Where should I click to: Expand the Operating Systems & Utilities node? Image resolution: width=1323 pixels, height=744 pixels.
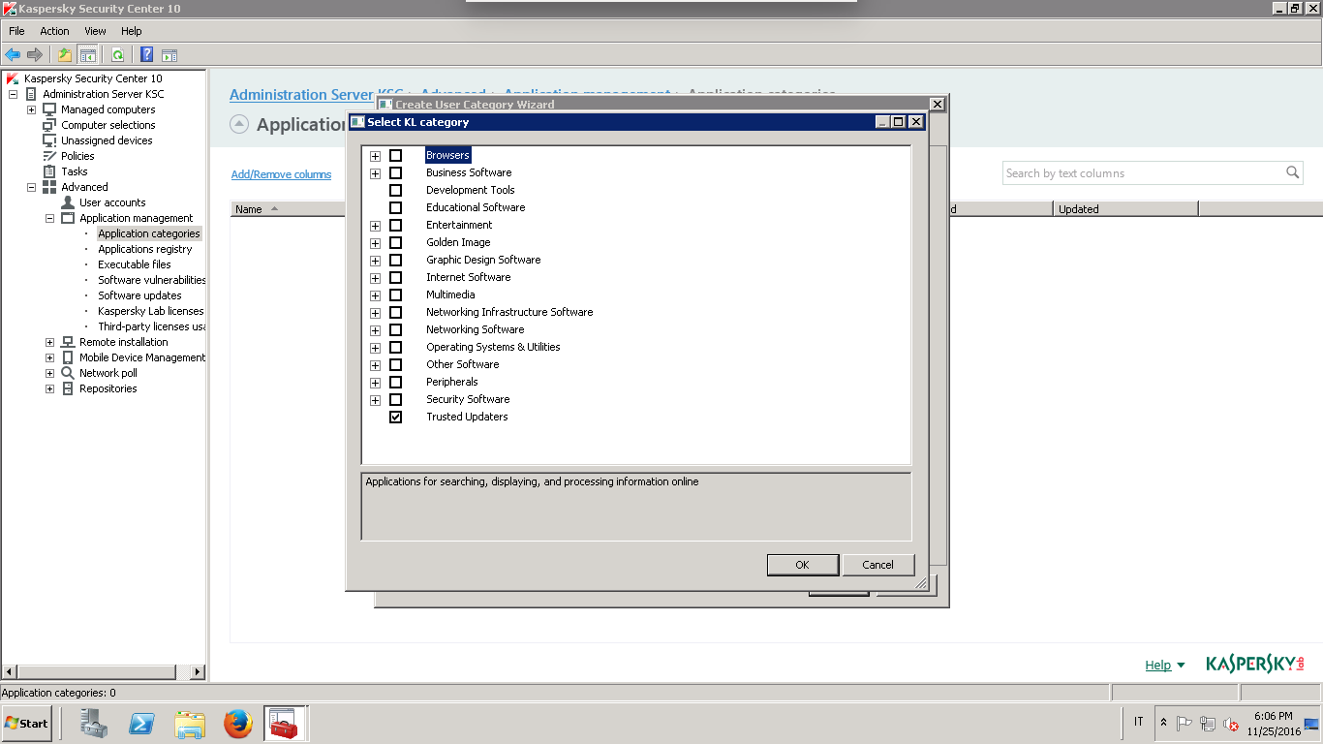[376, 348]
